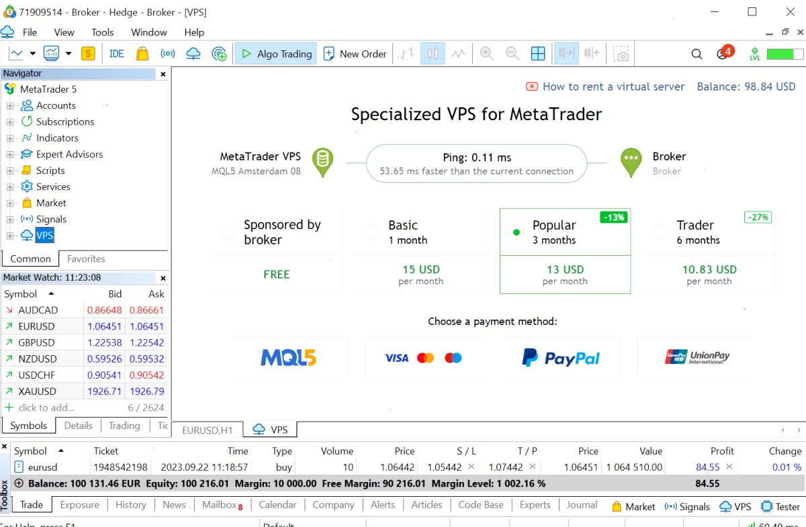This screenshot has width=806, height=527.
Task: Pay with PayPal
Action: coord(561,358)
